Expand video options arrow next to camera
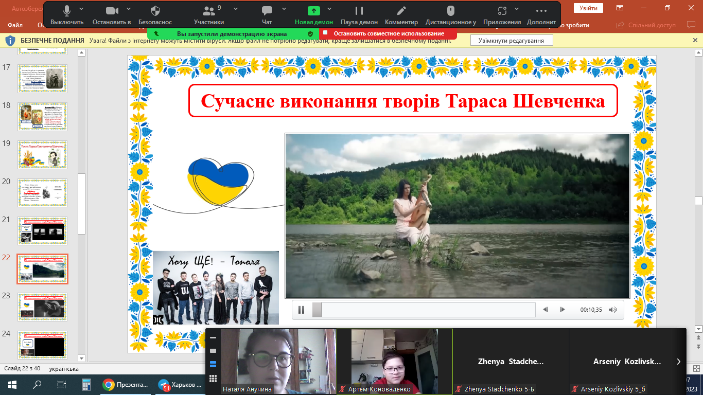703x395 pixels. pyautogui.click(x=128, y=9)
